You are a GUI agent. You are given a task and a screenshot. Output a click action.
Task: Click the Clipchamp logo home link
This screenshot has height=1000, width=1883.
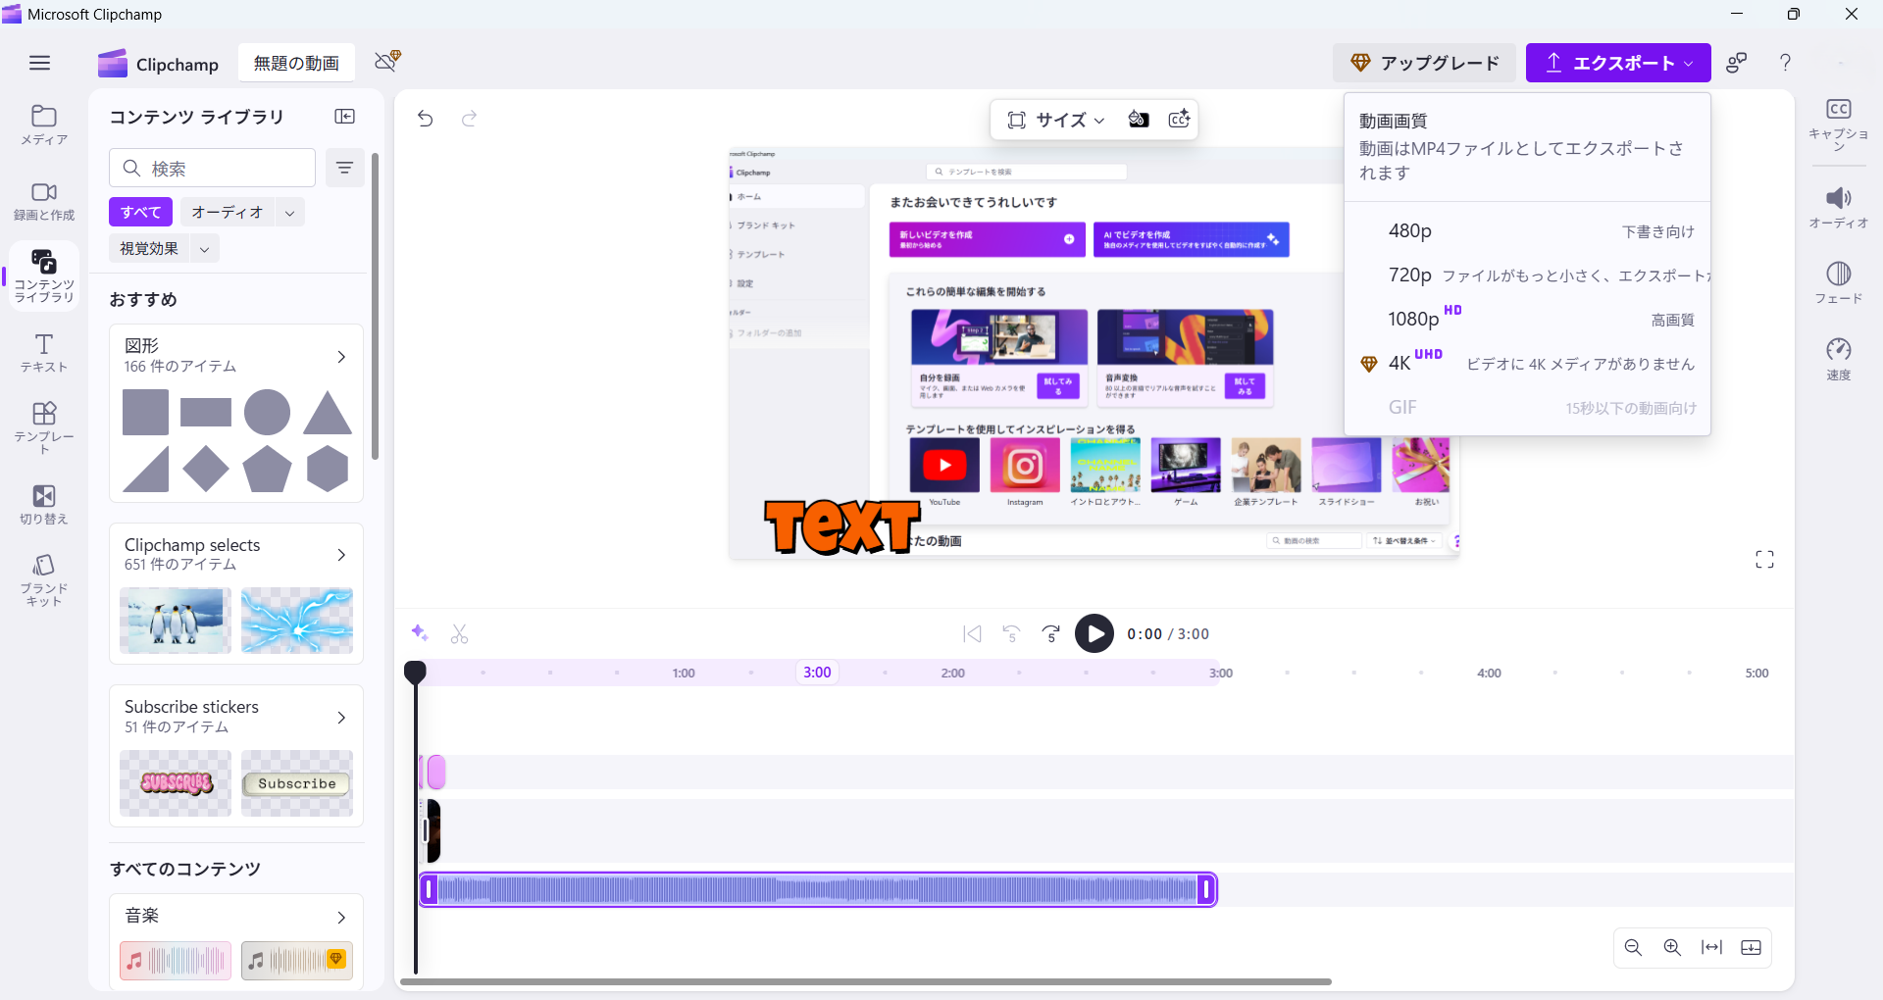pos(158,64)
